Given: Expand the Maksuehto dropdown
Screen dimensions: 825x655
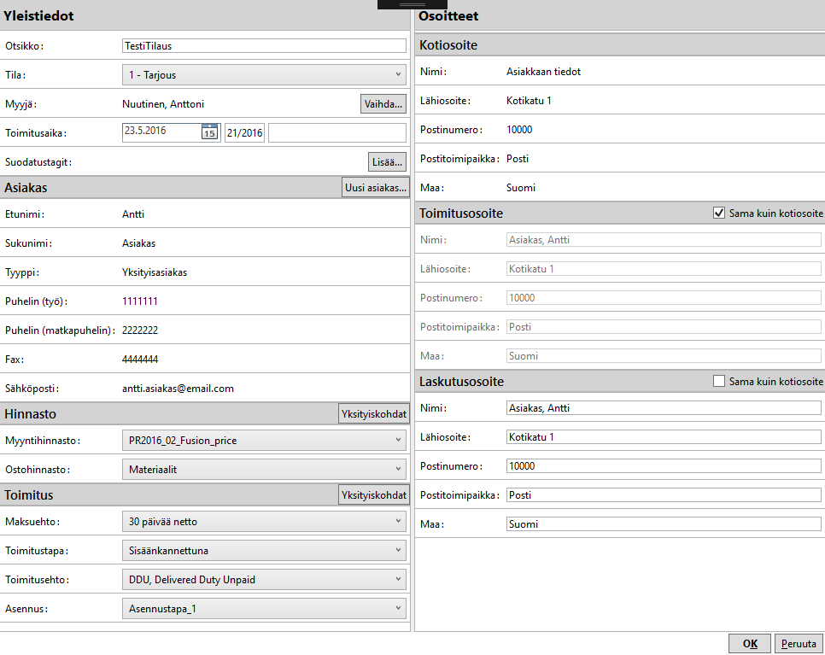Looking at the screenshot, I should pos(264,522).
